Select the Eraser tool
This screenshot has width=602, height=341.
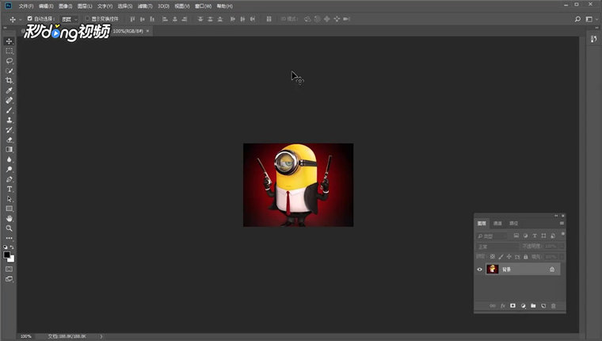(10, 140)
